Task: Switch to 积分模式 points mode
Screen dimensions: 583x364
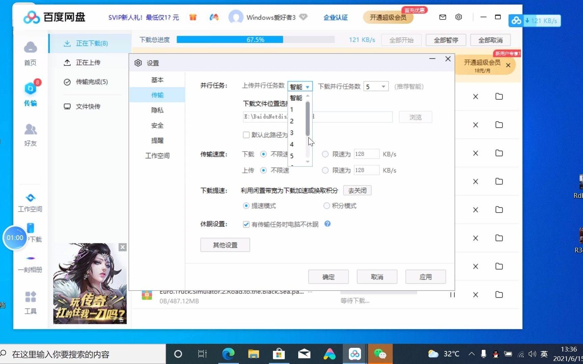Action: [x=327, y=206]
